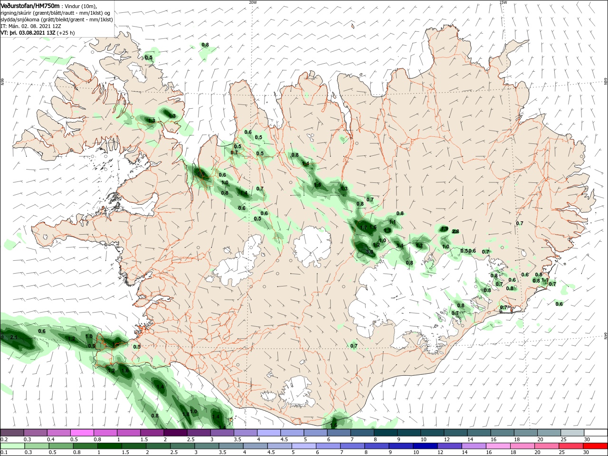
Task: Click the 2.8 precipitation value on the map
Action: click(456, 231)
